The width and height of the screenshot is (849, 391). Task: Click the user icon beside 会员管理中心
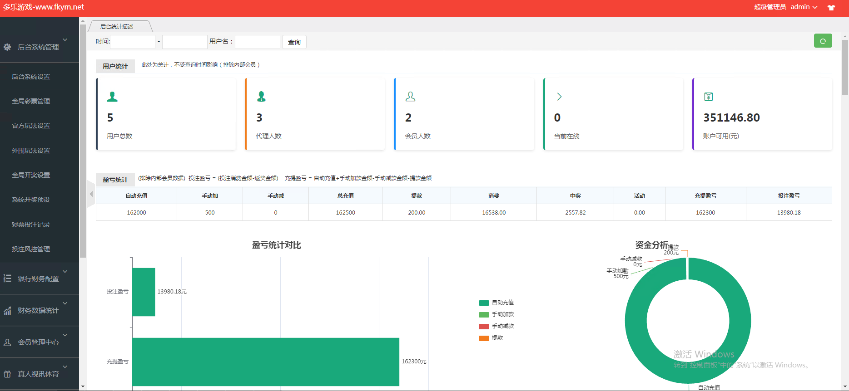[7, 342]
